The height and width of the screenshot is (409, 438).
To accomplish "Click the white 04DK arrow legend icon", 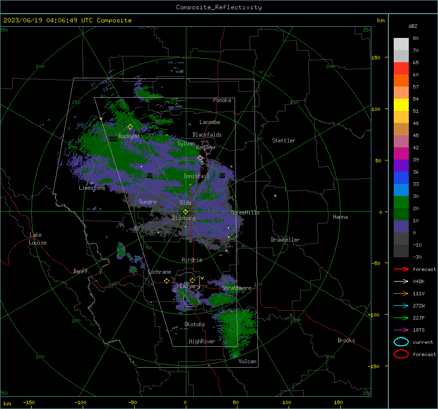I will [x=401, y=281].
